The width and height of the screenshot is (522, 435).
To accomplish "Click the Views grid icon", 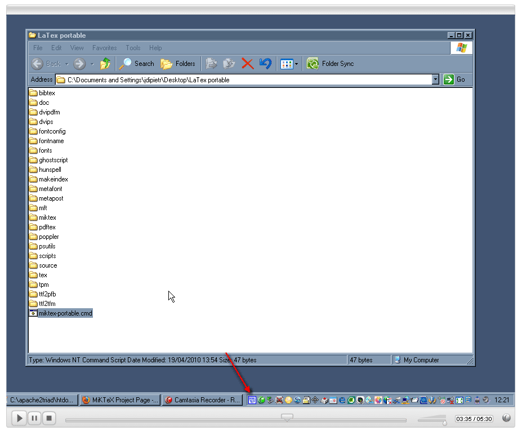I will [x=286, y=64].
